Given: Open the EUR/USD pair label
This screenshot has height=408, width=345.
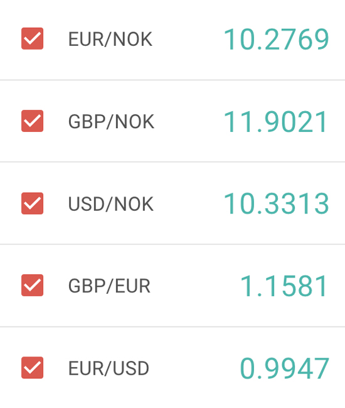Looking at the screenshot, I should [x=109, y=368].
